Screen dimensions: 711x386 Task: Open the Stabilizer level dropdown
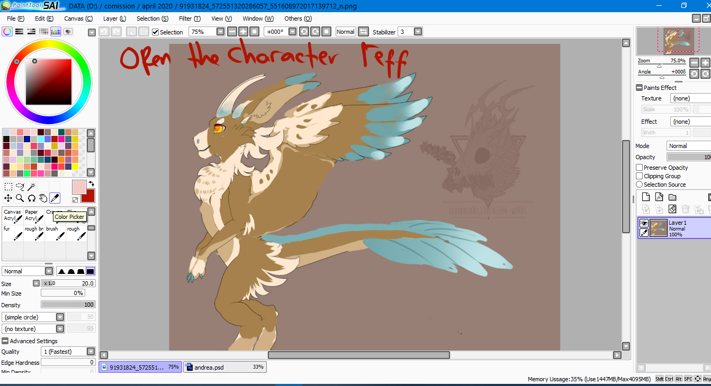tap(418, 32)
